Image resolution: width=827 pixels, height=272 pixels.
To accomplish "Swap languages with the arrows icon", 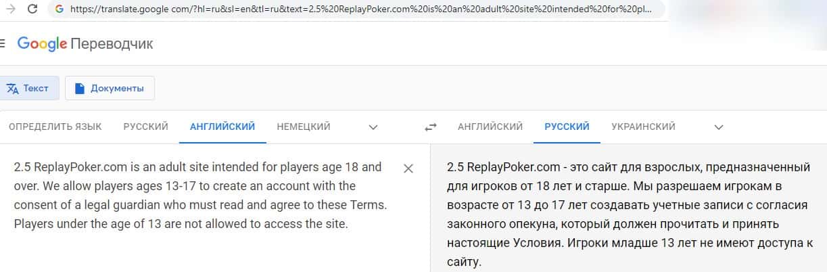I will [x=431, y=127].
